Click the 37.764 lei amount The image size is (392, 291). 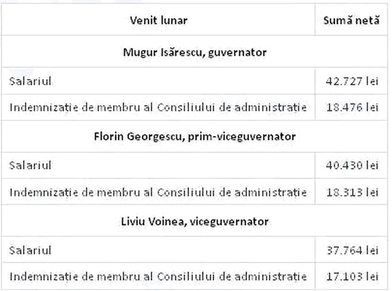click(x=352, y=250)
